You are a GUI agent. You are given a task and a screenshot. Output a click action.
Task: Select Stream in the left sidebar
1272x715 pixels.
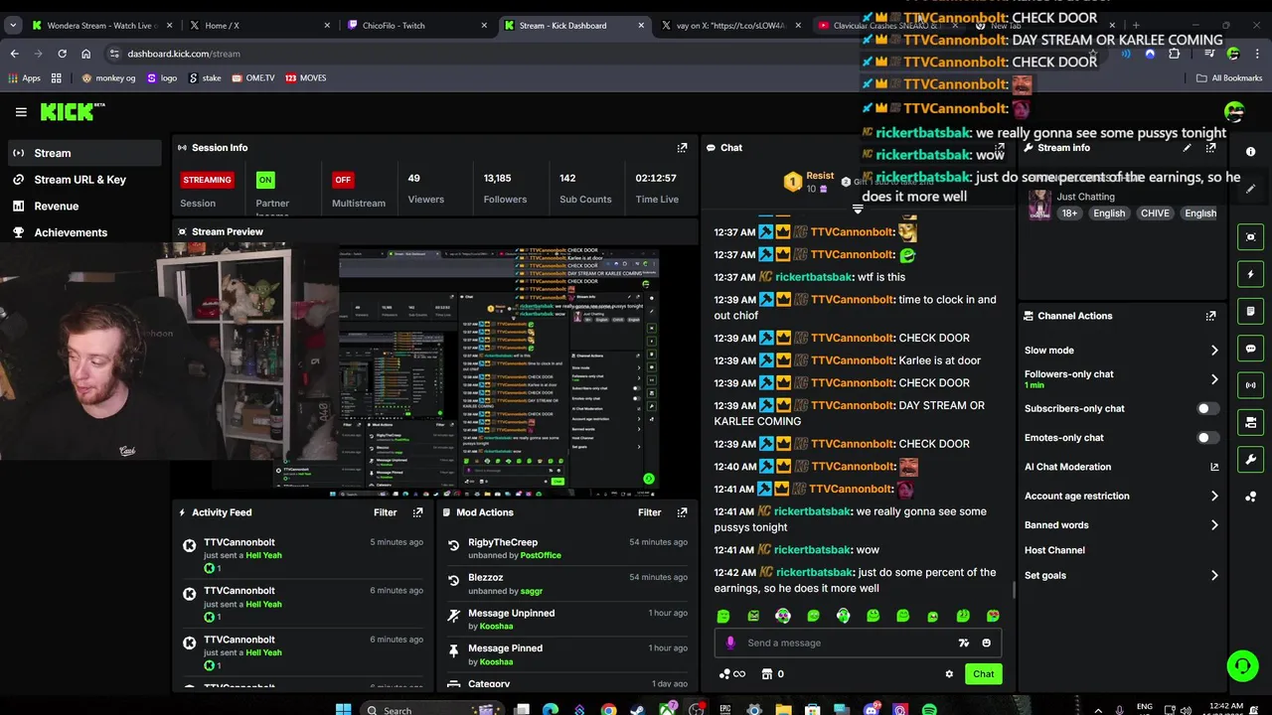pyautogui.click(x=84, y=153)
